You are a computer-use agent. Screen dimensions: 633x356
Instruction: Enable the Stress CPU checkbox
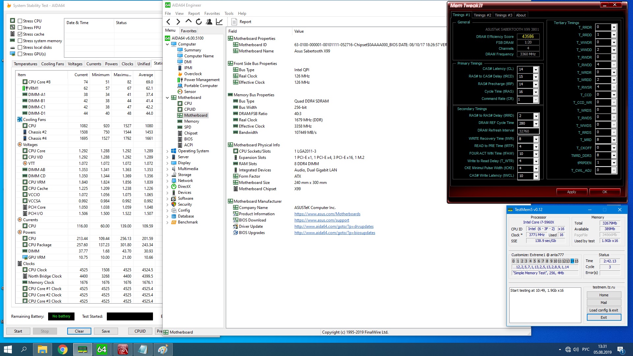20,21
